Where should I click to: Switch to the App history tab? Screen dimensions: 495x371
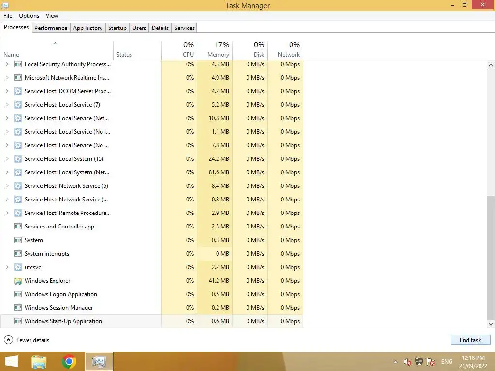click(88, 28)
